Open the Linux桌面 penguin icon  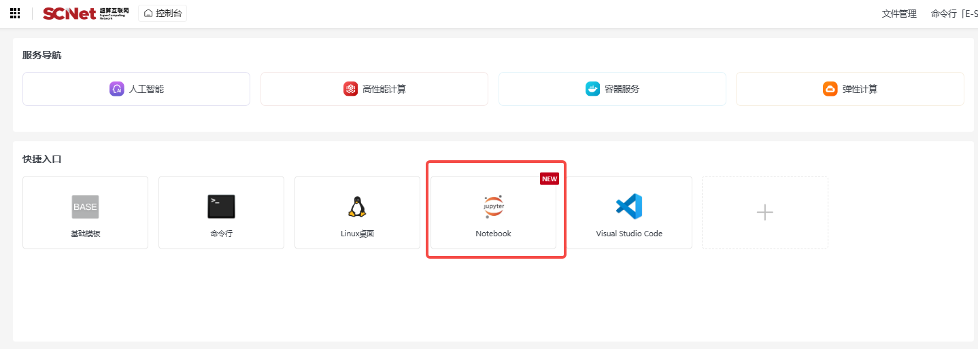[x=357, y=206]
